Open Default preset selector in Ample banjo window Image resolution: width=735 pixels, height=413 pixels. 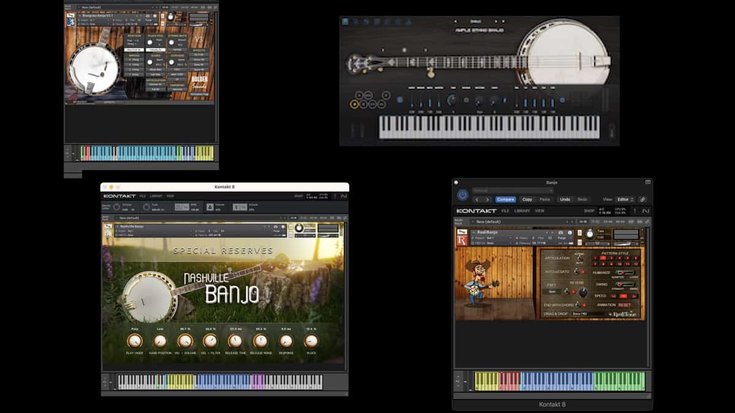coord(475,22)
